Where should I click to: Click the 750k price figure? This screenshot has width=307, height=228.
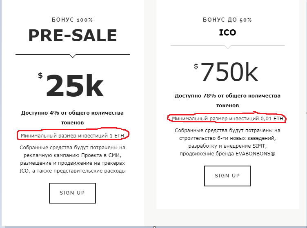coord(229,72)
